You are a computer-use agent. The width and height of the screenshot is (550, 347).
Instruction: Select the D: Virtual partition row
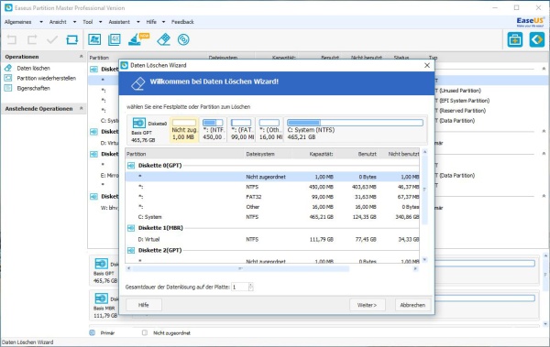tap(272, 239)
